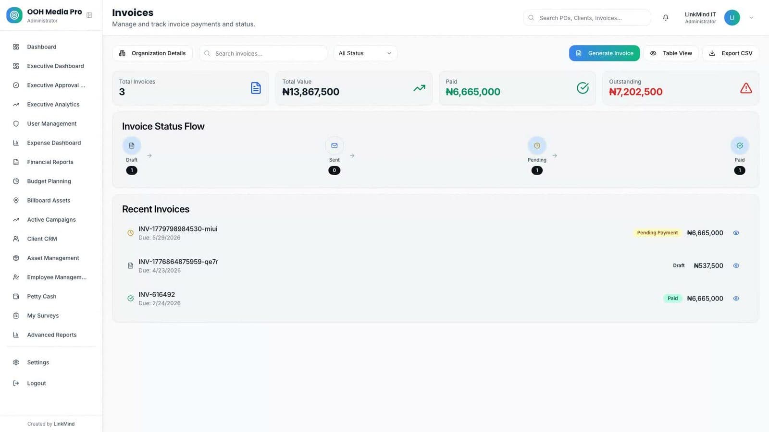Click the Outstanding warning triangle icon
This screenshot has width=769, height=432.
[746, 88]
